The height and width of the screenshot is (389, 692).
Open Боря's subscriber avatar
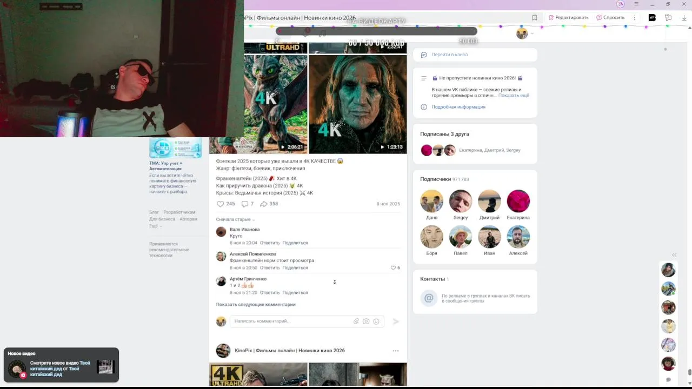[x=431, y=237]
